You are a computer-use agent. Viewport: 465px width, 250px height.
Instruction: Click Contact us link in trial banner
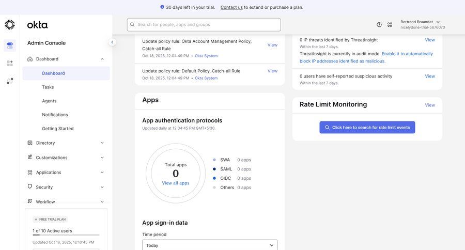click(x=231, y=7)
